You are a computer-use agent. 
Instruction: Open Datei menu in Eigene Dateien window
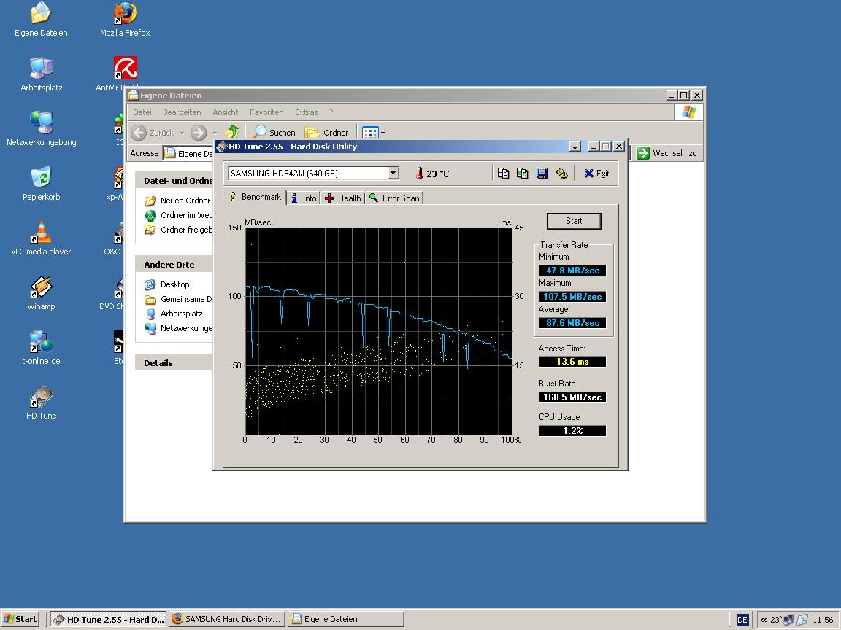click(142, 112)
